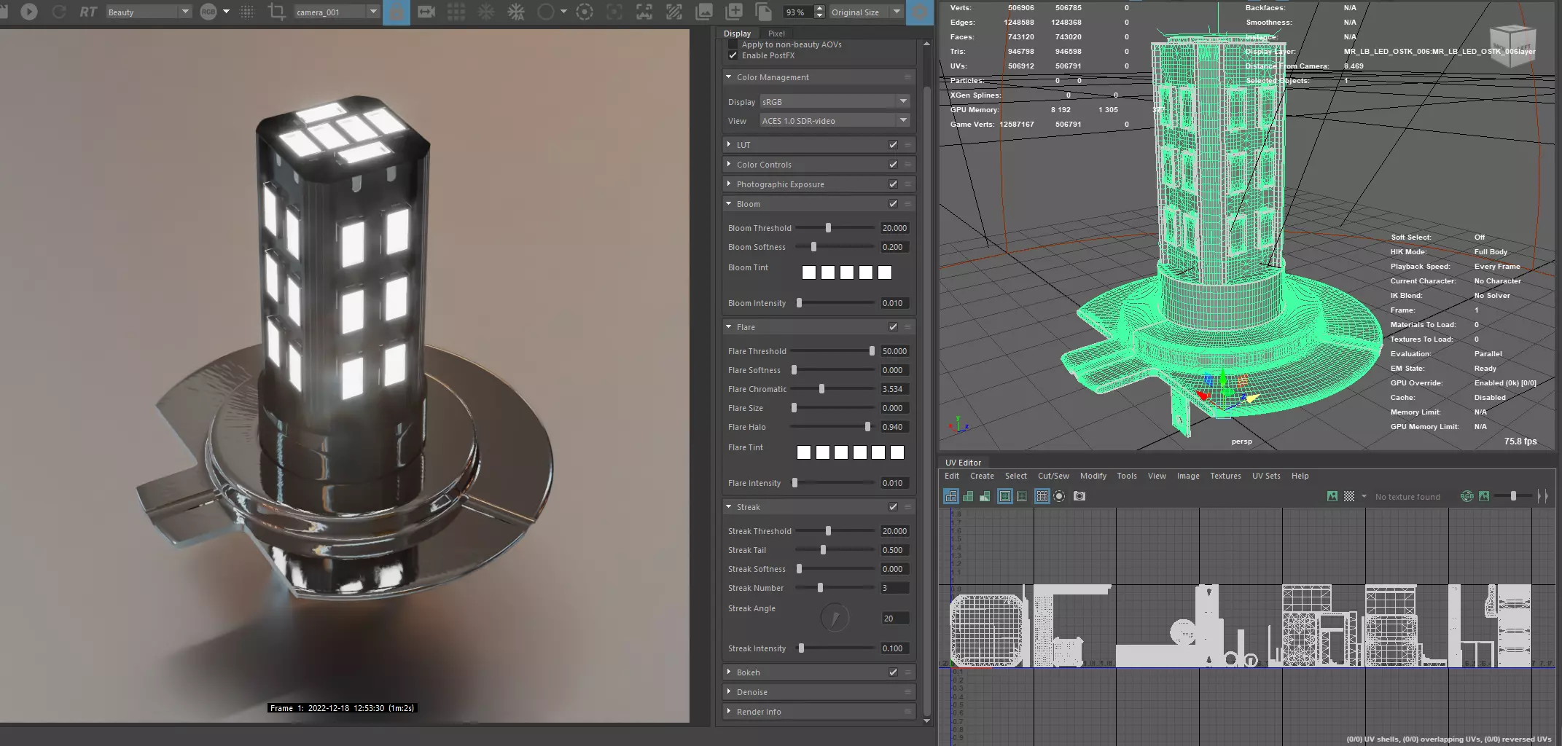
Task: Open render settings gear icon
Action: [x=921, y=12]
